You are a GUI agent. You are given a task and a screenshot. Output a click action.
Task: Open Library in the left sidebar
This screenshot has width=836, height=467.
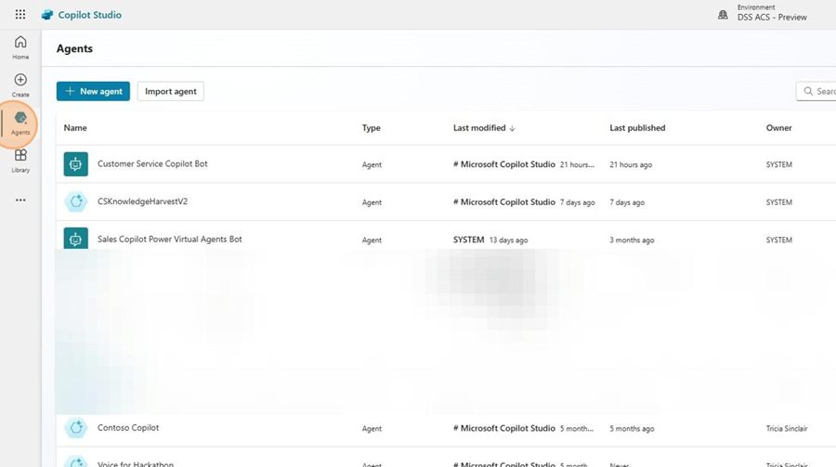point(20,161)
